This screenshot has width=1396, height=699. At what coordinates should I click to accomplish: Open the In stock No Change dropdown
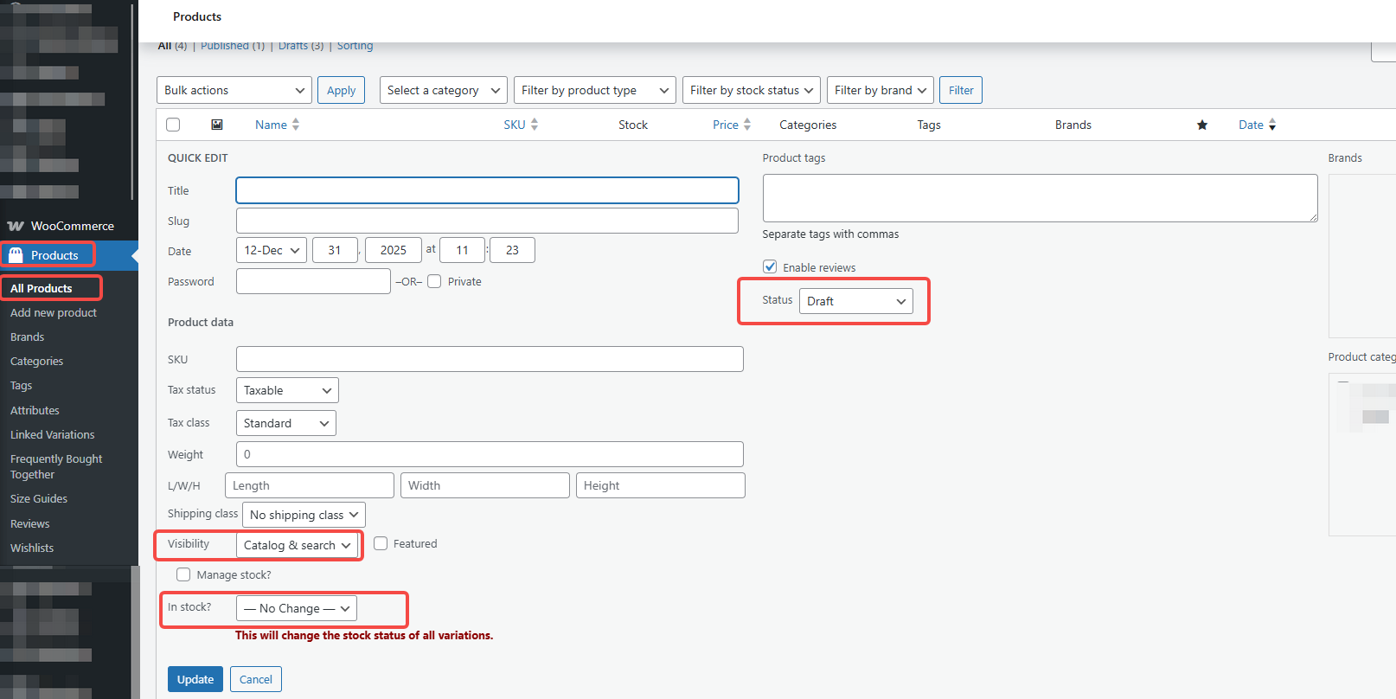point(297,608)
